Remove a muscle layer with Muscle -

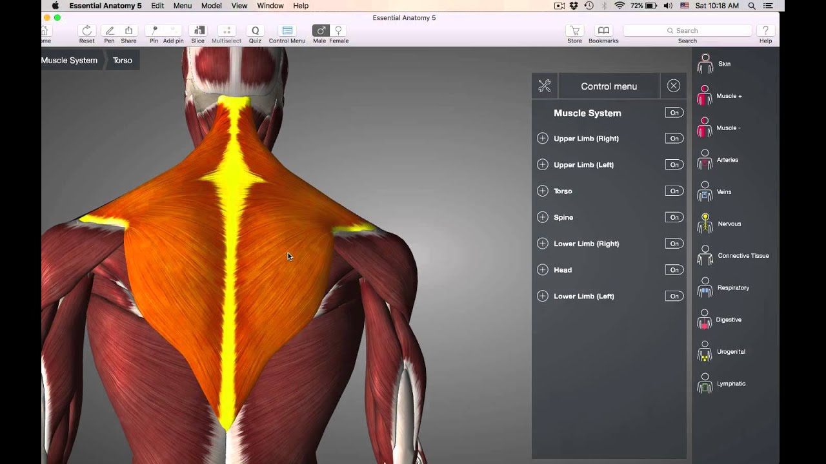(719, 128)
